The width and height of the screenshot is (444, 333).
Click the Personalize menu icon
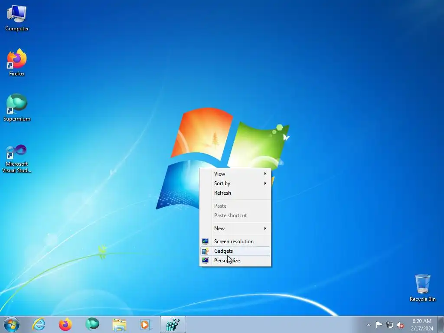point(205,261)
